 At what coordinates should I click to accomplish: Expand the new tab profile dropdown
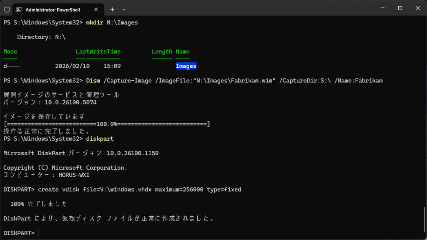[x=123, y=9]
